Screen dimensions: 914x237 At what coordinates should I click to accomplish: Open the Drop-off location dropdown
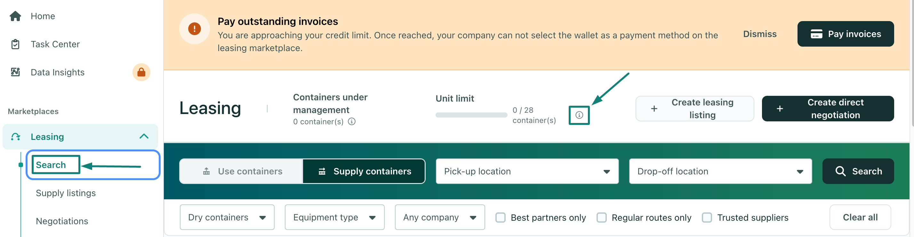(x=720, y=171)
